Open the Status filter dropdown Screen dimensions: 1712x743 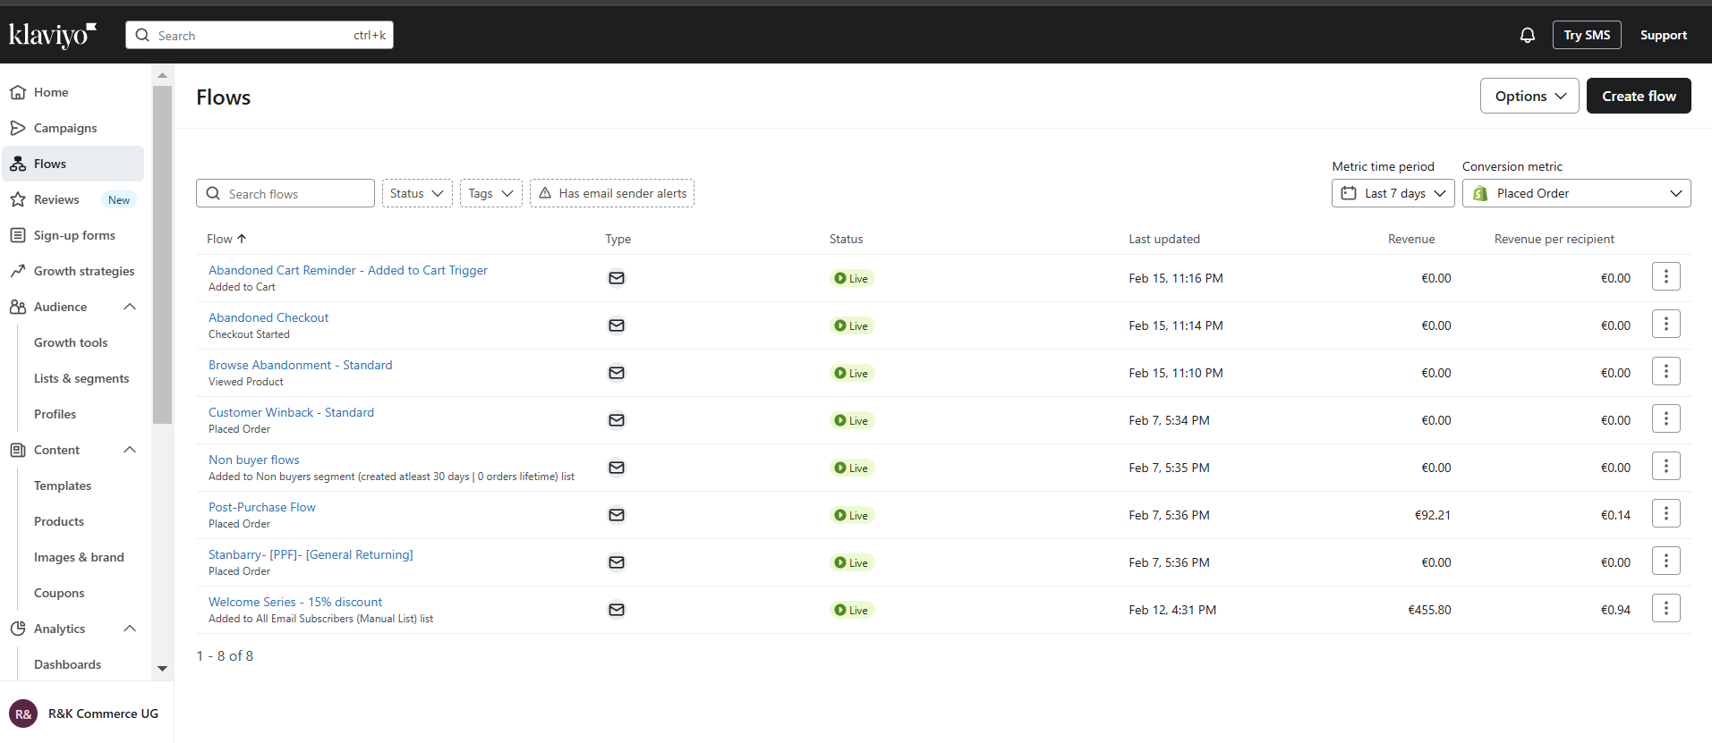417,193
